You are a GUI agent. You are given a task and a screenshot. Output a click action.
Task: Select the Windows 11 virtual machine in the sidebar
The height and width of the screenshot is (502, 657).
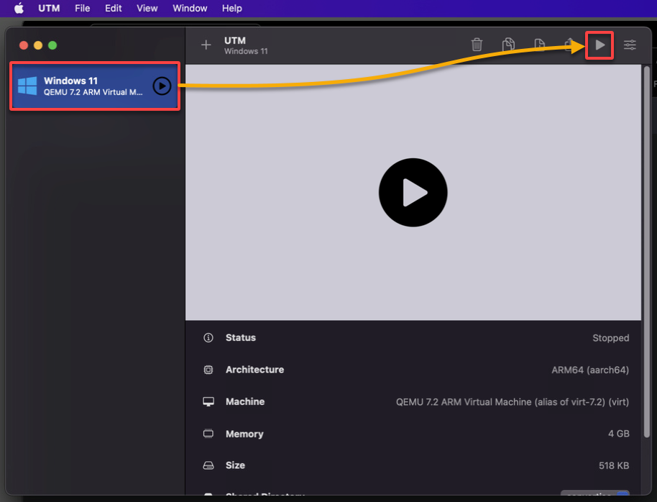point(95,86)
